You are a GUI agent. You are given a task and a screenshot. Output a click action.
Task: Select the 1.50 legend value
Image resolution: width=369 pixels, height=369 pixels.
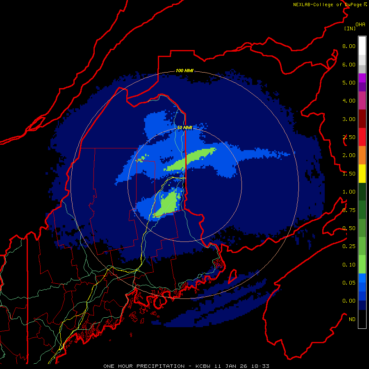[x=349, y=174]
